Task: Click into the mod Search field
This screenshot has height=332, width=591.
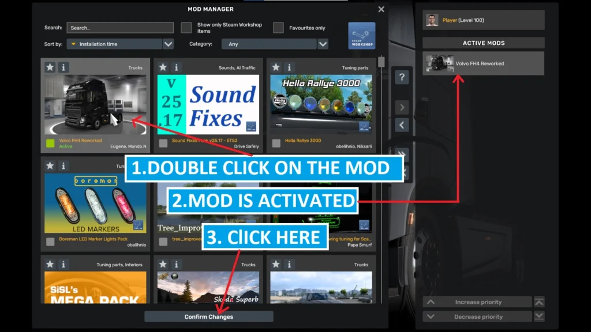Action: click(x=120, y=28)
